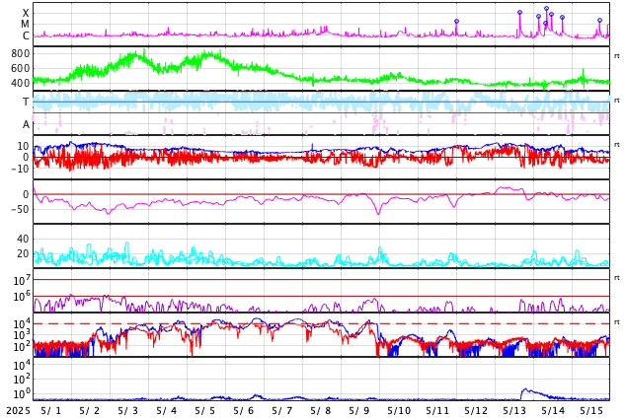Click the 5/ 4 date label
The image size is (626, 418).
pyautogui.click(x=167, y=411)
